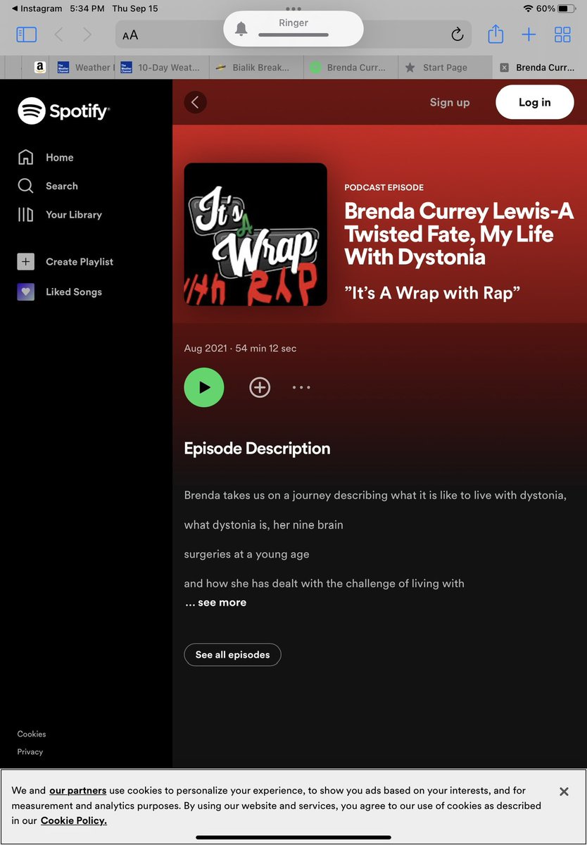Click the Sign up link

pos(450,102)
